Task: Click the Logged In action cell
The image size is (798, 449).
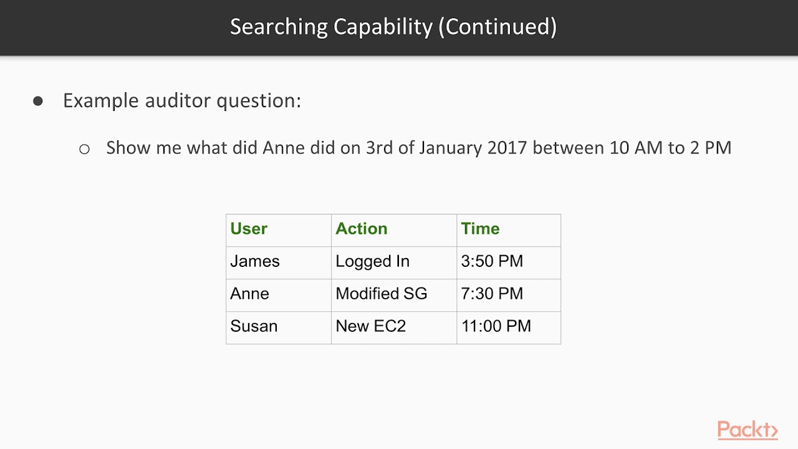Action: (372, 261)
